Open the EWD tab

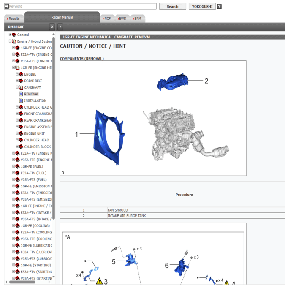coord(122,19)
